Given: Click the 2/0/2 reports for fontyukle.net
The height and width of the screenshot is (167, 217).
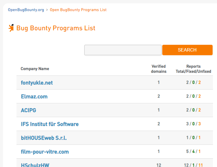Looking at the screenshot, I should 193,82.
